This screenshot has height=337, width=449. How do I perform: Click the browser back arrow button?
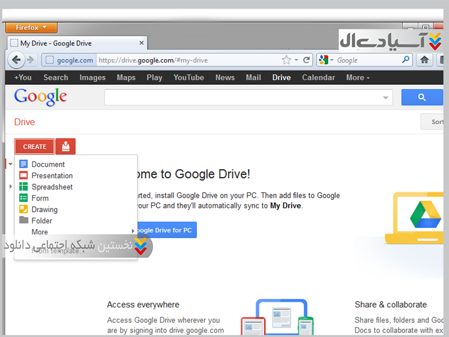click(x=16, y=60)
